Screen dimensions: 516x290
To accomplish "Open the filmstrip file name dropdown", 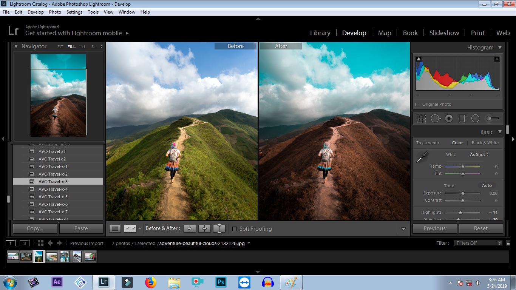I will tap(249, 243).
